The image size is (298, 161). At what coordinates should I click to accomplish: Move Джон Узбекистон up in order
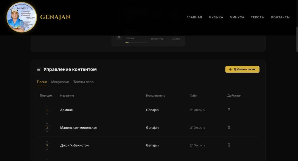[47, 141]
